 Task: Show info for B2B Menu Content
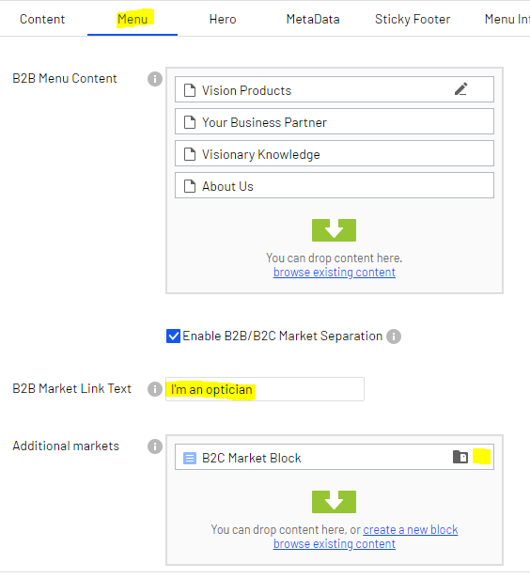[155, 79]
